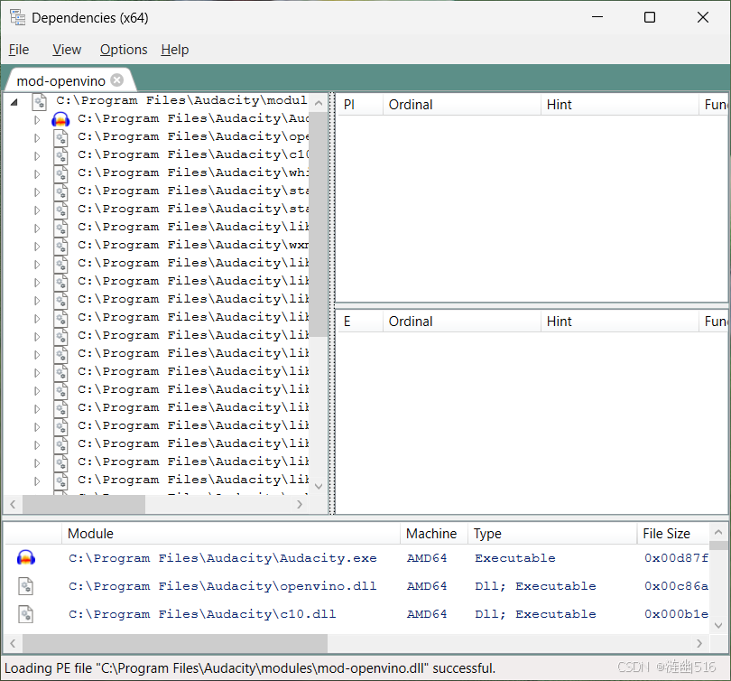Click tree panel scroll up arrow
The image size is (731, 681).
[x=319, y=103]
